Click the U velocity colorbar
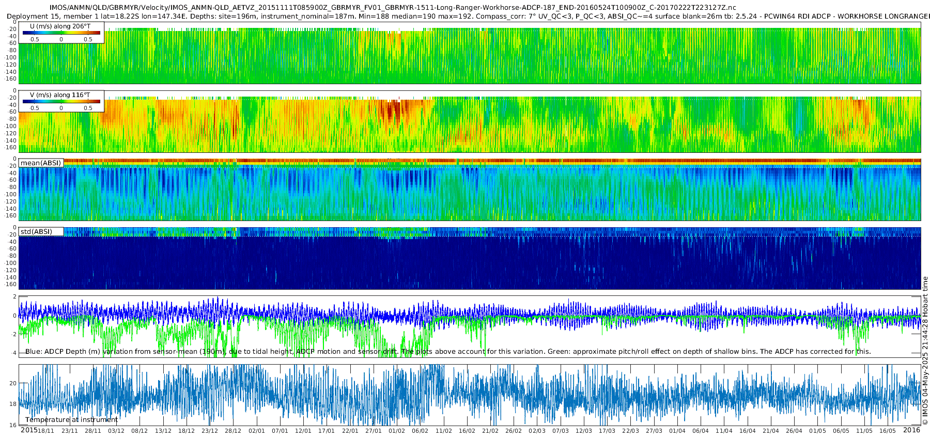The height and width of the screenshot is (439, 930). point(61,33)
